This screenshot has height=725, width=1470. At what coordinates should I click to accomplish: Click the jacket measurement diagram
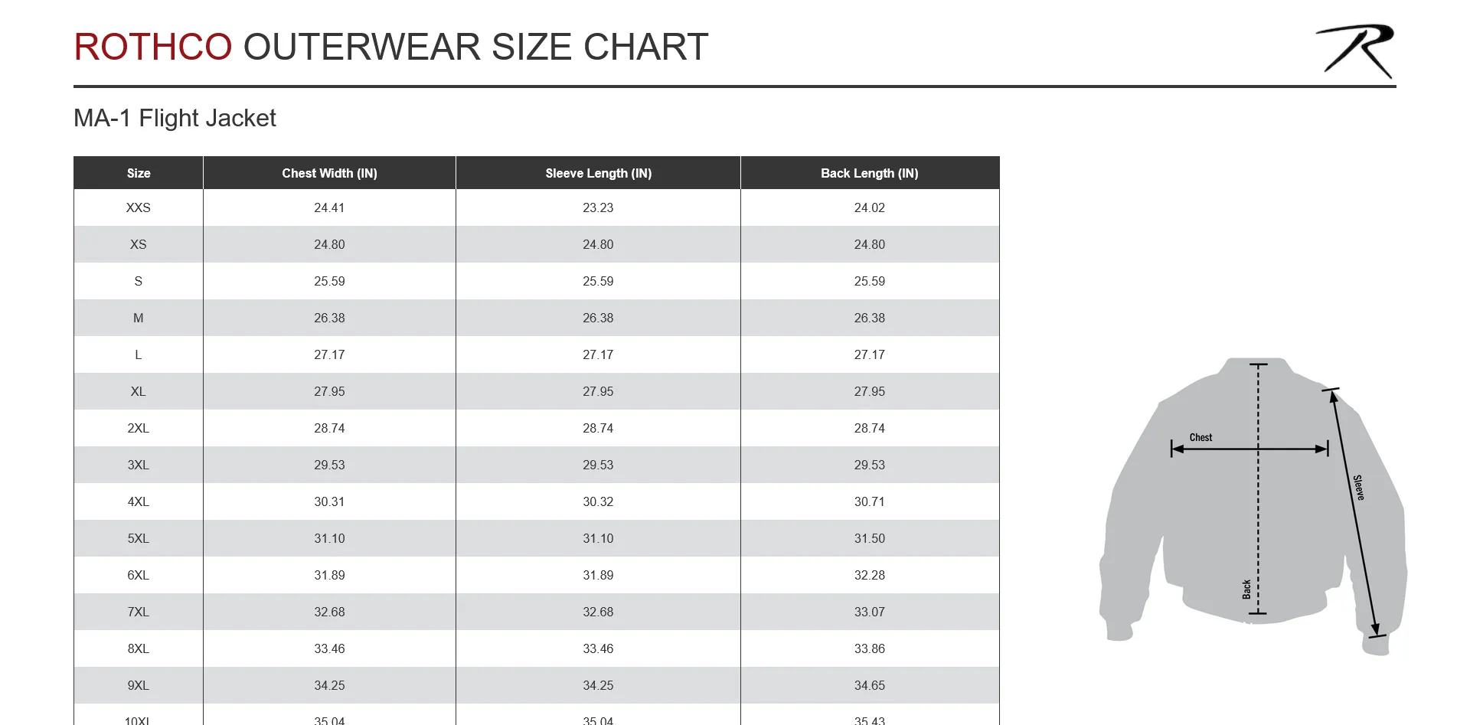1253,506
